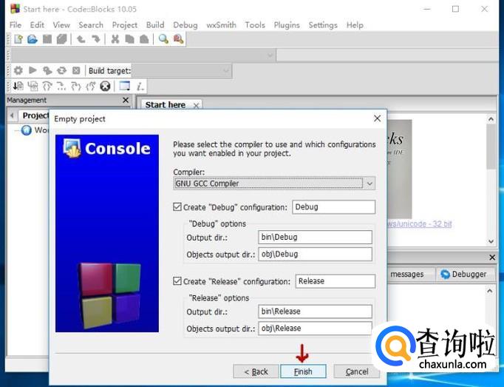The image size is (504, 387).
Task: Click the Find magnifier icon in toolbar
Action: [x=164, y=39]
